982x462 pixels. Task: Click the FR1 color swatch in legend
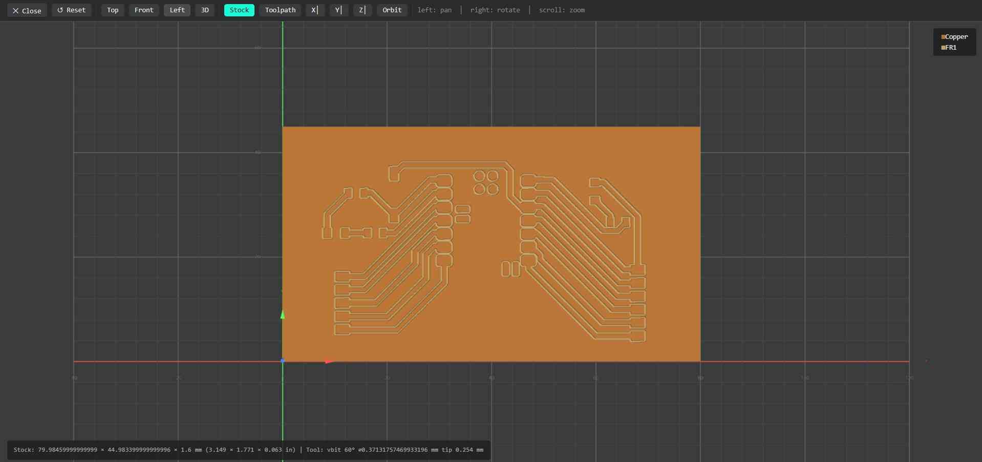point(943,48)
